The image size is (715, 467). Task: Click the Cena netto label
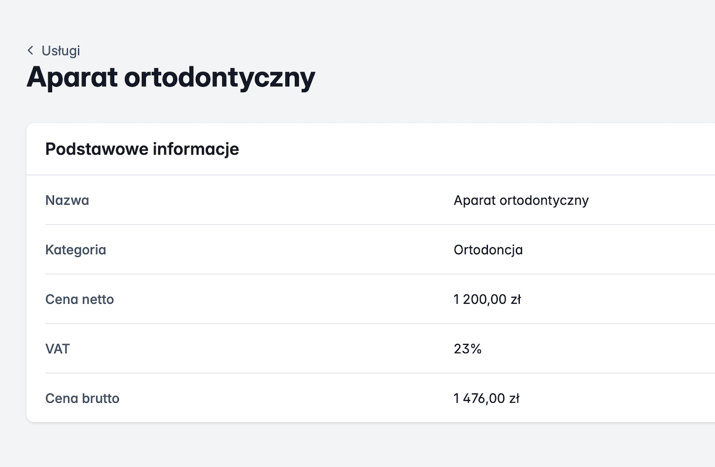click(x=79, y=299)
